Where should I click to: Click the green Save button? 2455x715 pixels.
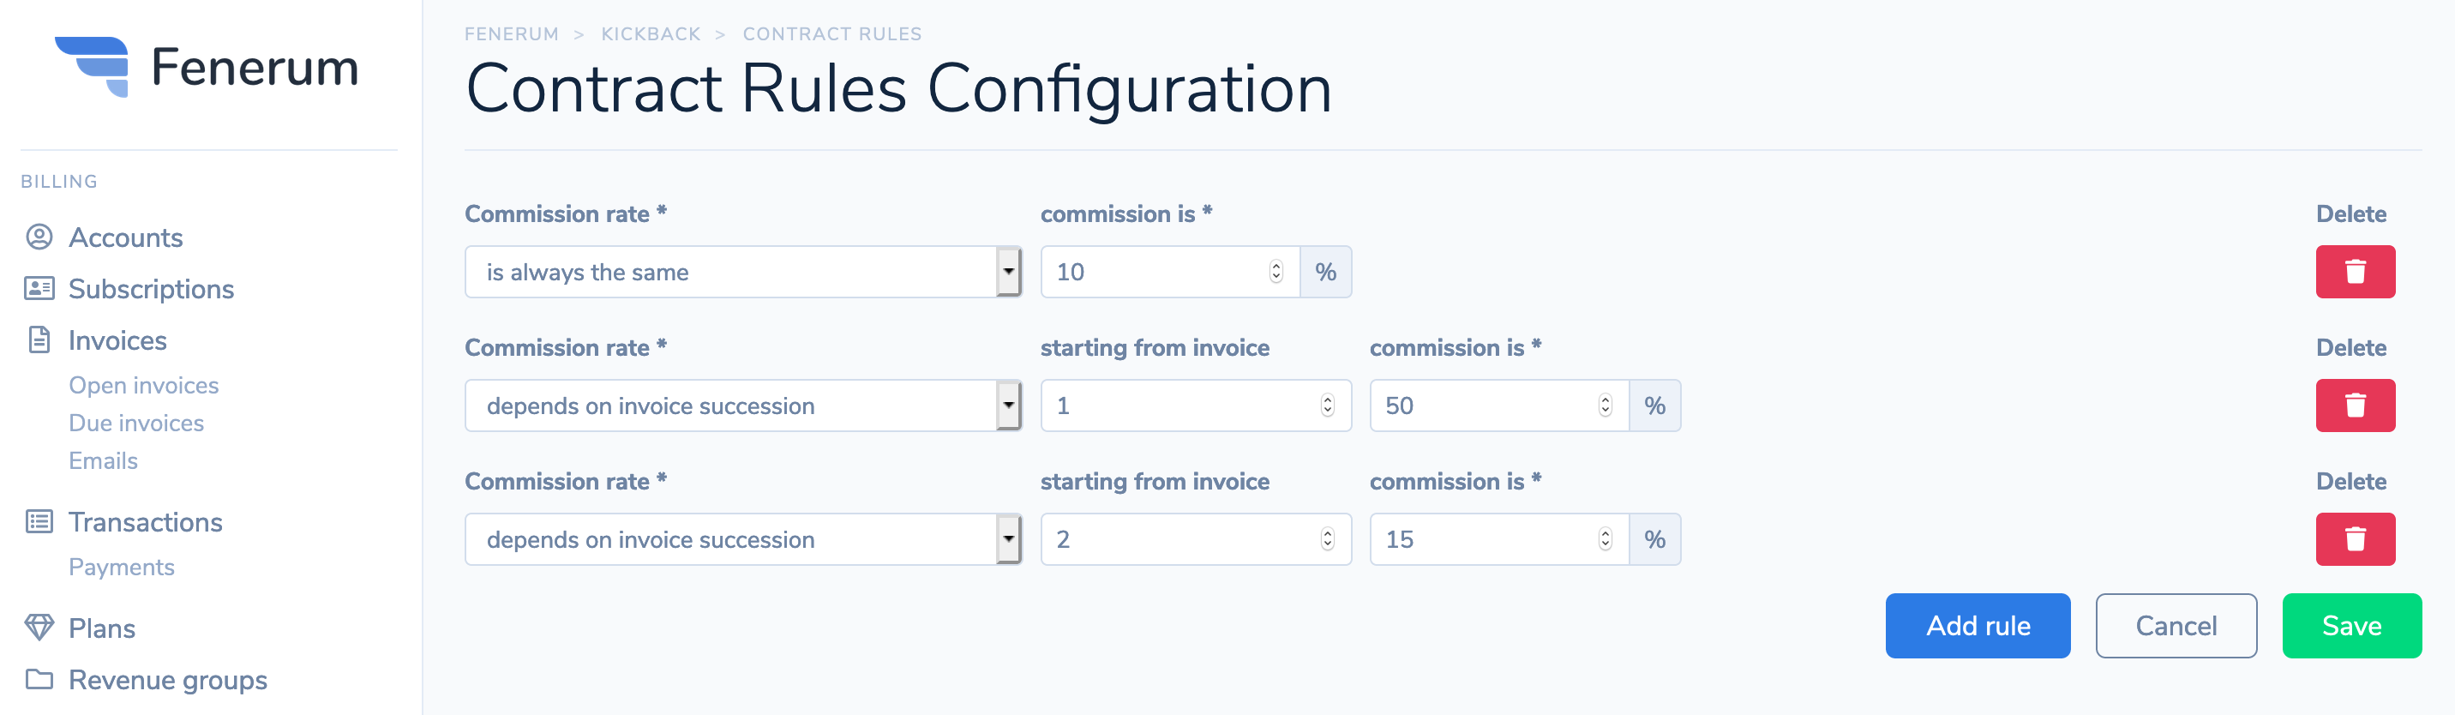[2352, 625]
